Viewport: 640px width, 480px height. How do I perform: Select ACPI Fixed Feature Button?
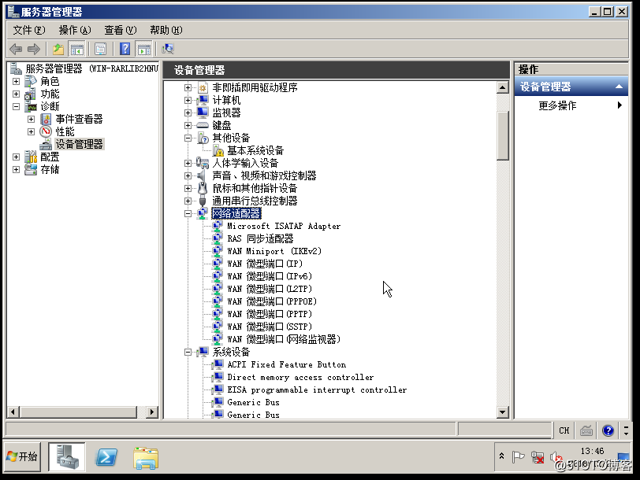pyautogui.click(x=287, y=364)
